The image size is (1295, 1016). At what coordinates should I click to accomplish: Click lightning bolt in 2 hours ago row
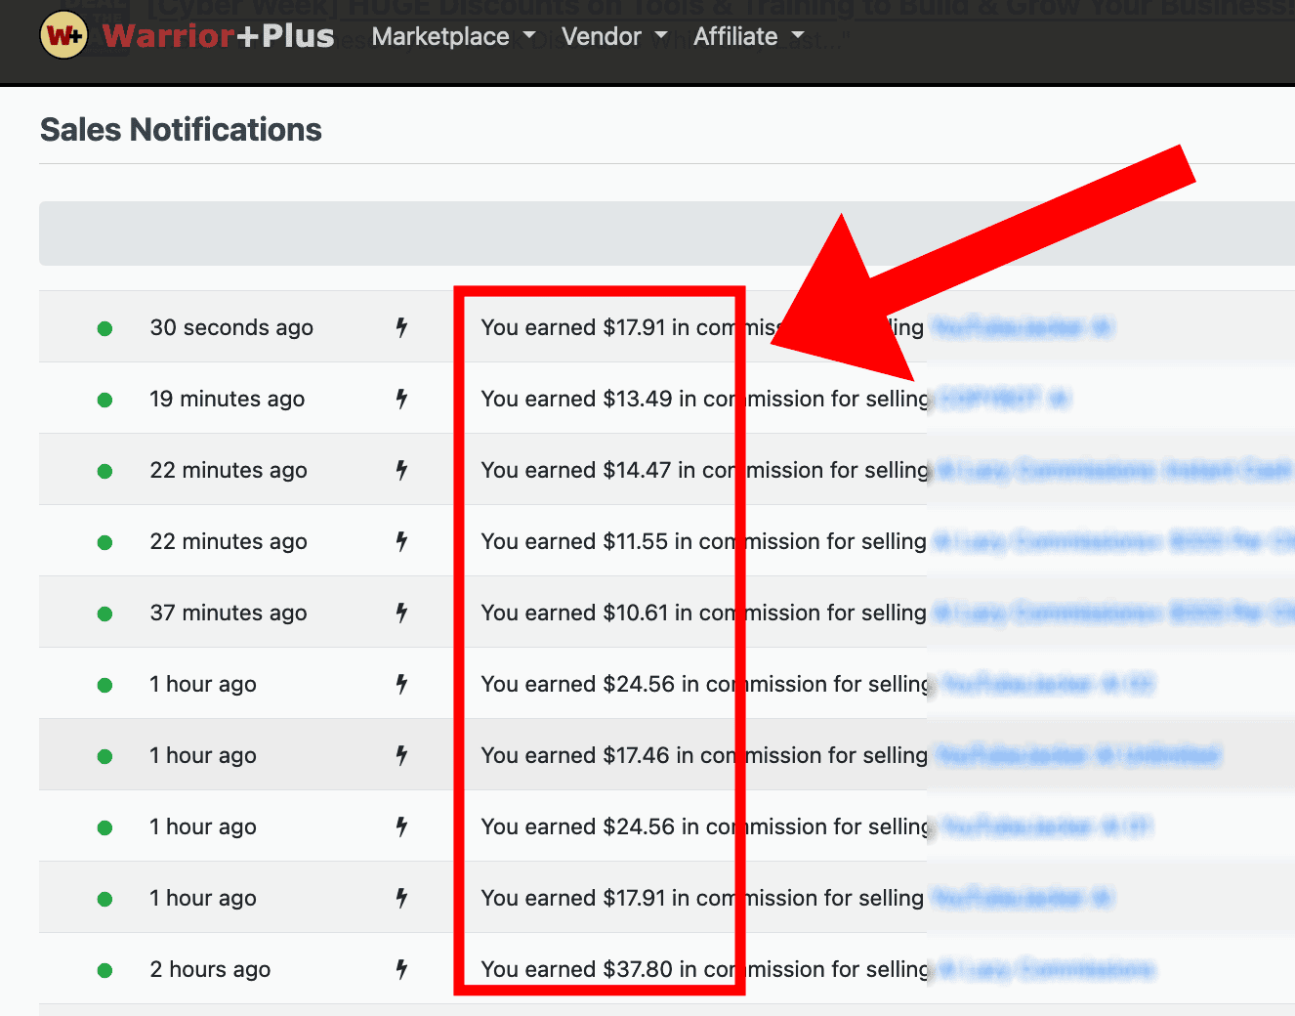pos(401,969)
